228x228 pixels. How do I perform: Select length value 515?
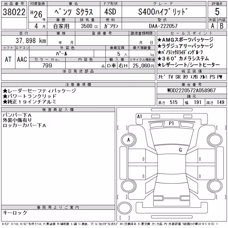point(174,102)
